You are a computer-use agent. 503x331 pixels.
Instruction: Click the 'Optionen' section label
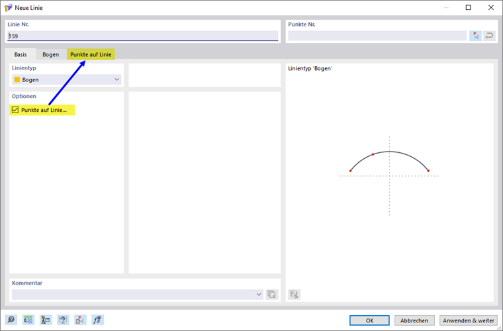(24, 96)
